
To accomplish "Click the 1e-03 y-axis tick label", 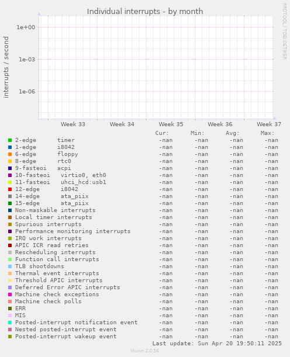I will 27,60.
